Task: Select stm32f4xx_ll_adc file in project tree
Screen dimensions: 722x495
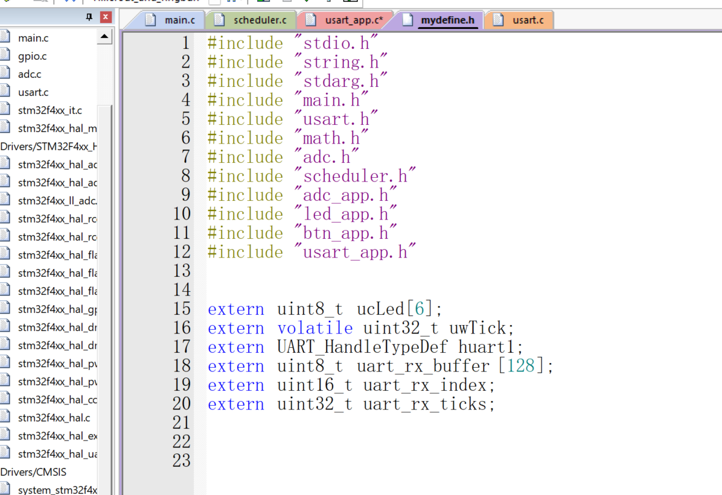Action: (x=57, y=201)
